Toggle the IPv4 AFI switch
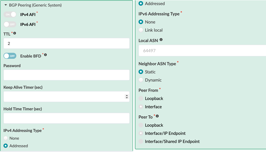Screen dimensions: 266x152 click(10, 15)
